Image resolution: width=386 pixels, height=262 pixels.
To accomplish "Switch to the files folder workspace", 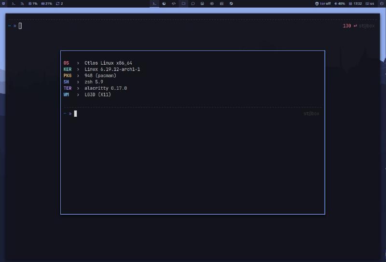I will point(183,3).
